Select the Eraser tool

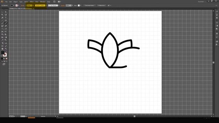coord(6,26)
